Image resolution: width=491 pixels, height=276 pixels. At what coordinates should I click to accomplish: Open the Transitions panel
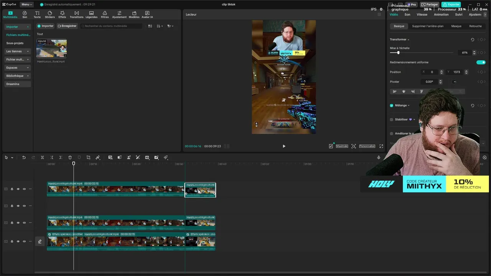click(76, 15)
